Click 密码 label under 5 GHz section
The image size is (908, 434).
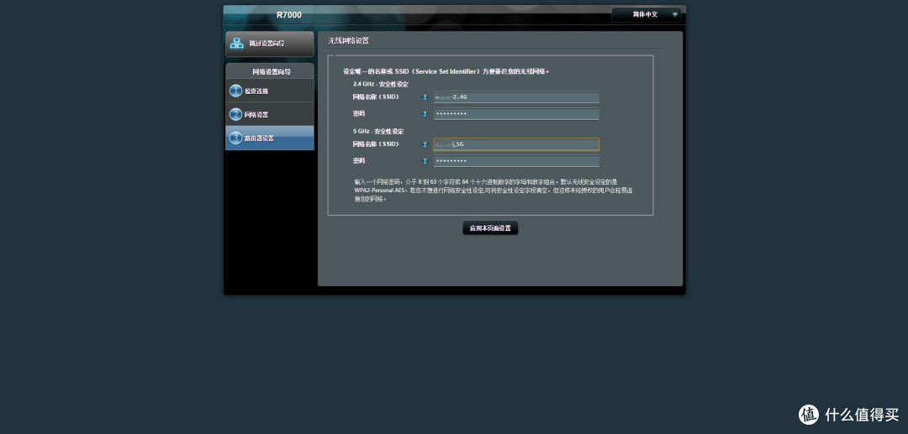point(359,161)
